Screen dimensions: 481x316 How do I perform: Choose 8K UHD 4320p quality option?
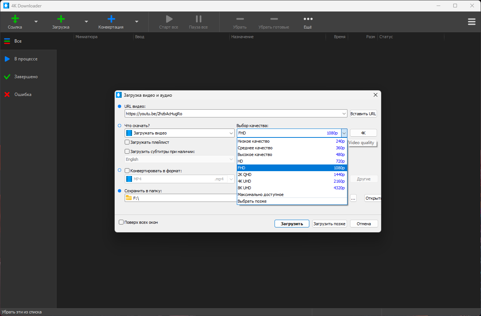point(292,188)
